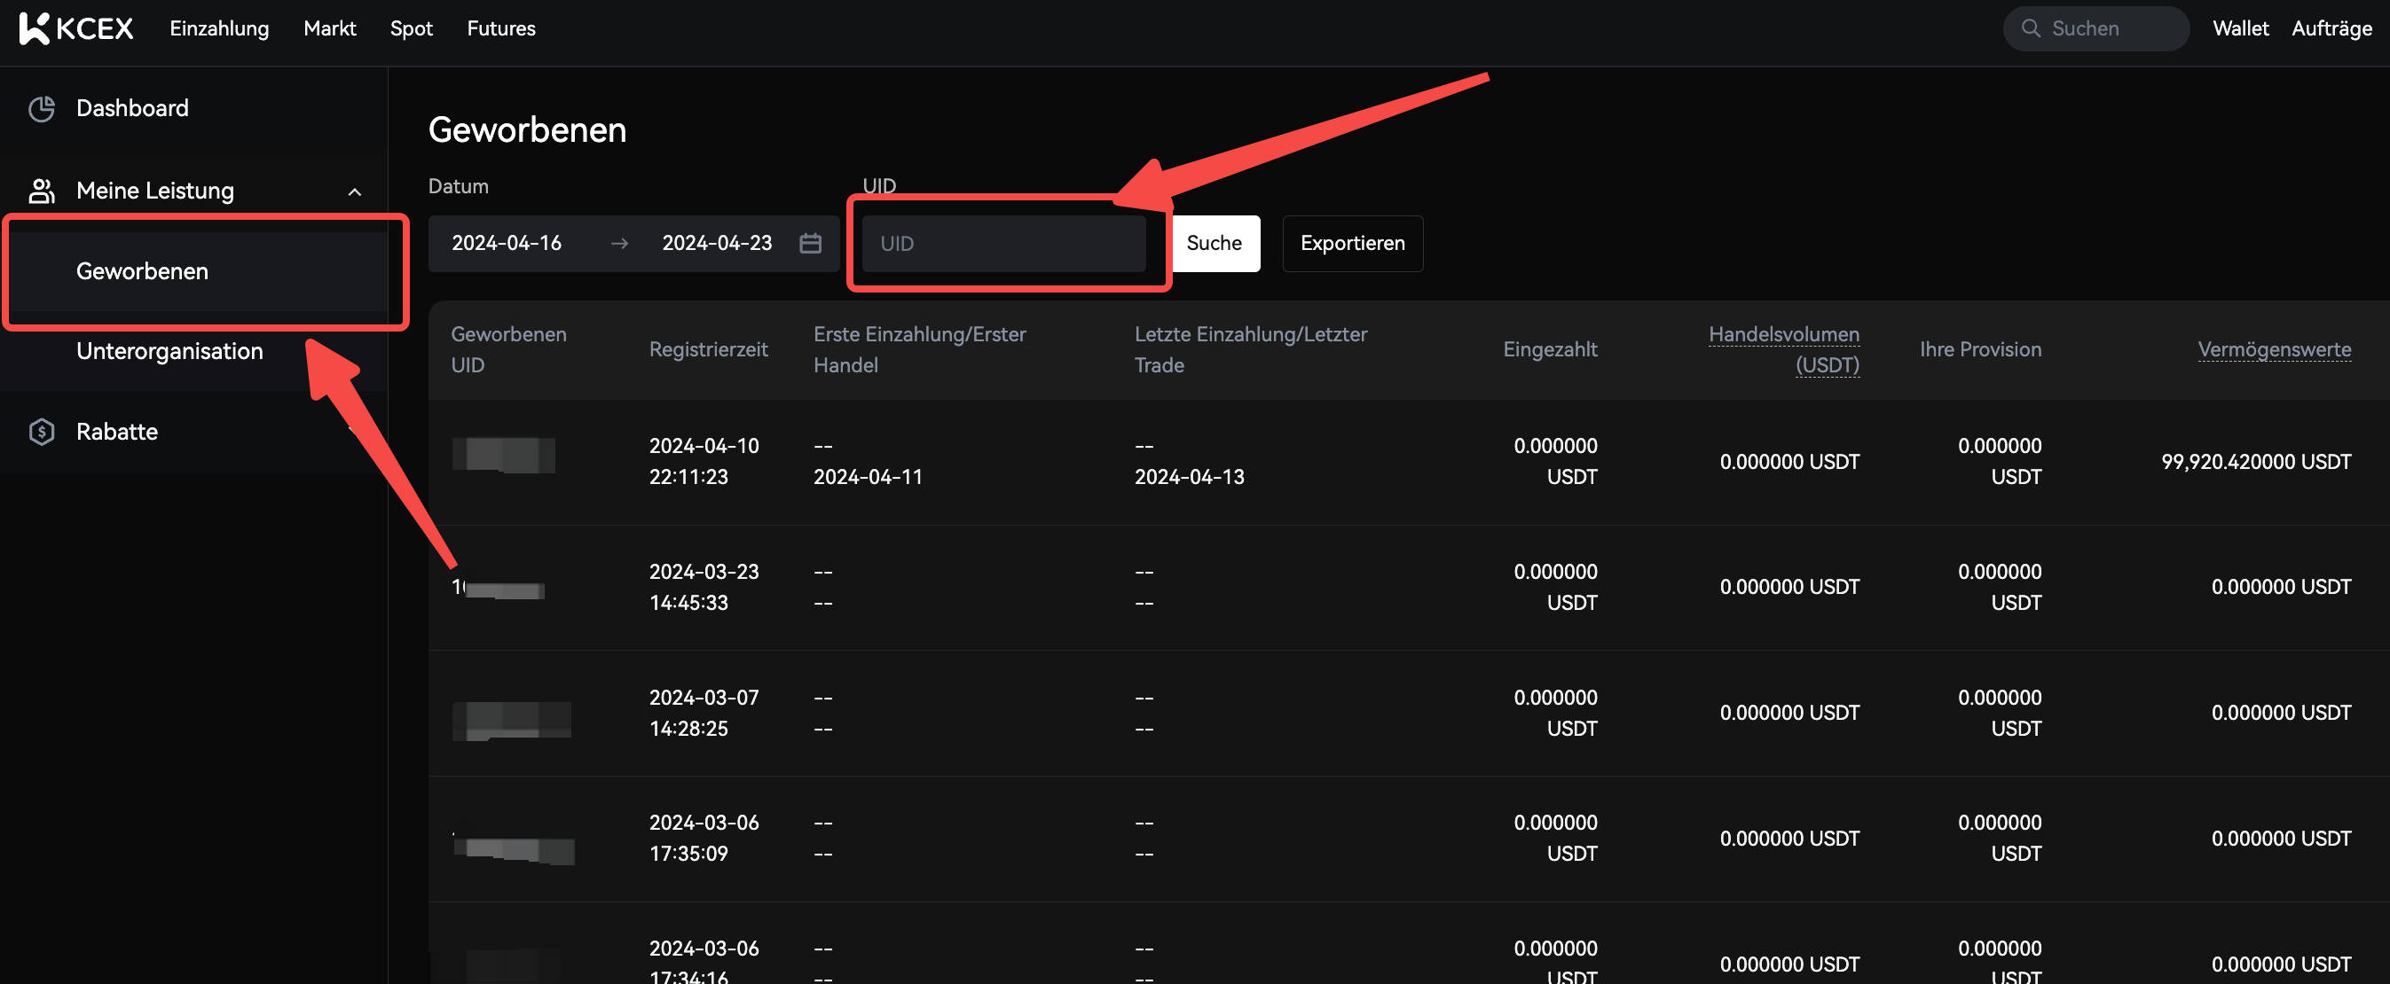
Task: Click the KCEX logo
Action: coord(76,28)
